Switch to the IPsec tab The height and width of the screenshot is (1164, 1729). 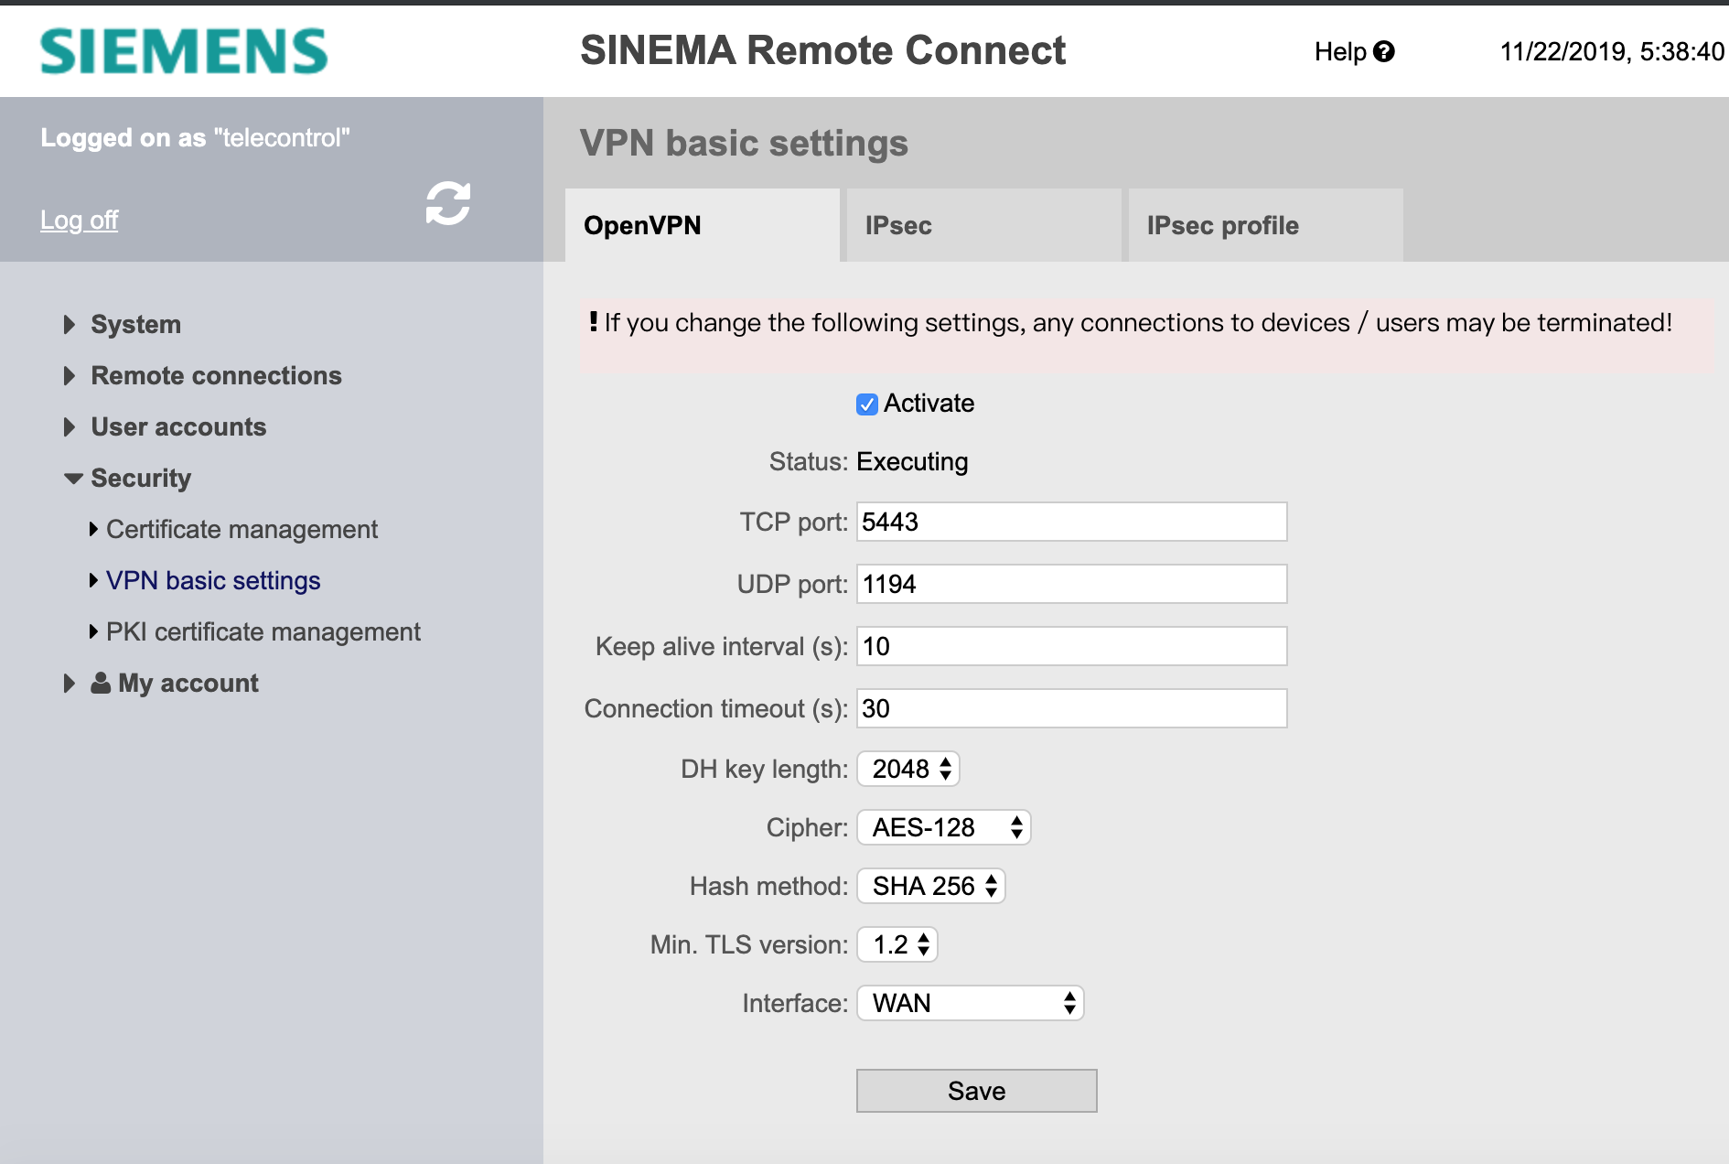tap(983, 226)
